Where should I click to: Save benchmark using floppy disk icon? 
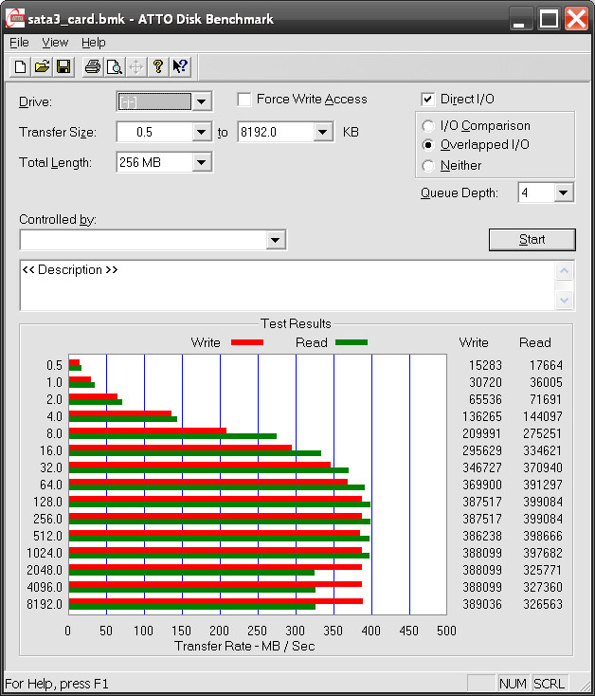tap(63, 67)
